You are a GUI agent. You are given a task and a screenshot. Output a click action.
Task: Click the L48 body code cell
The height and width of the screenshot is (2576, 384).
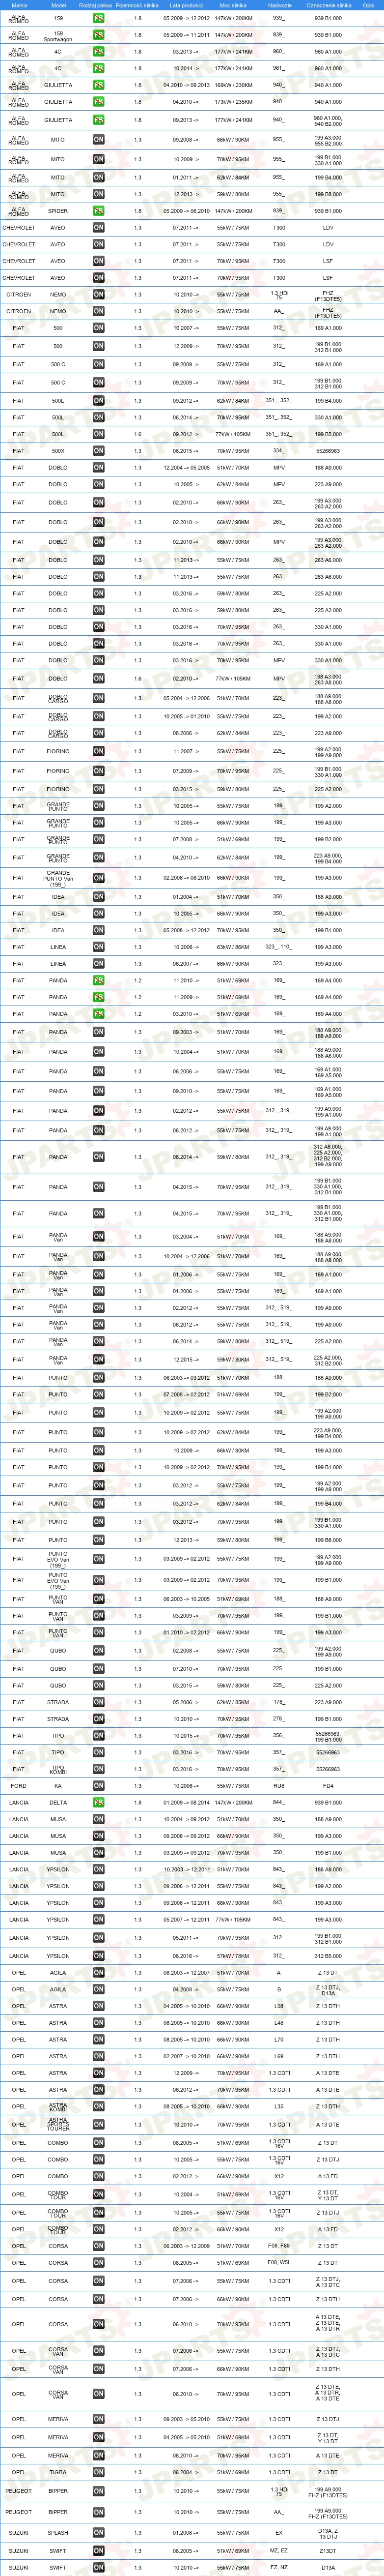(279, 2023)
